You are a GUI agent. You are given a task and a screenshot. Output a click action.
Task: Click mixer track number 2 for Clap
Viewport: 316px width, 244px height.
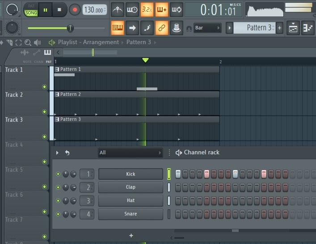coord(87,187)
